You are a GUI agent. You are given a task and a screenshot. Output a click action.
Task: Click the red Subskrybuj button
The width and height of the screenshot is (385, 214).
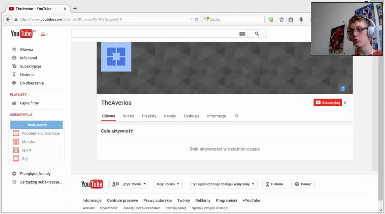pos(328,103)
